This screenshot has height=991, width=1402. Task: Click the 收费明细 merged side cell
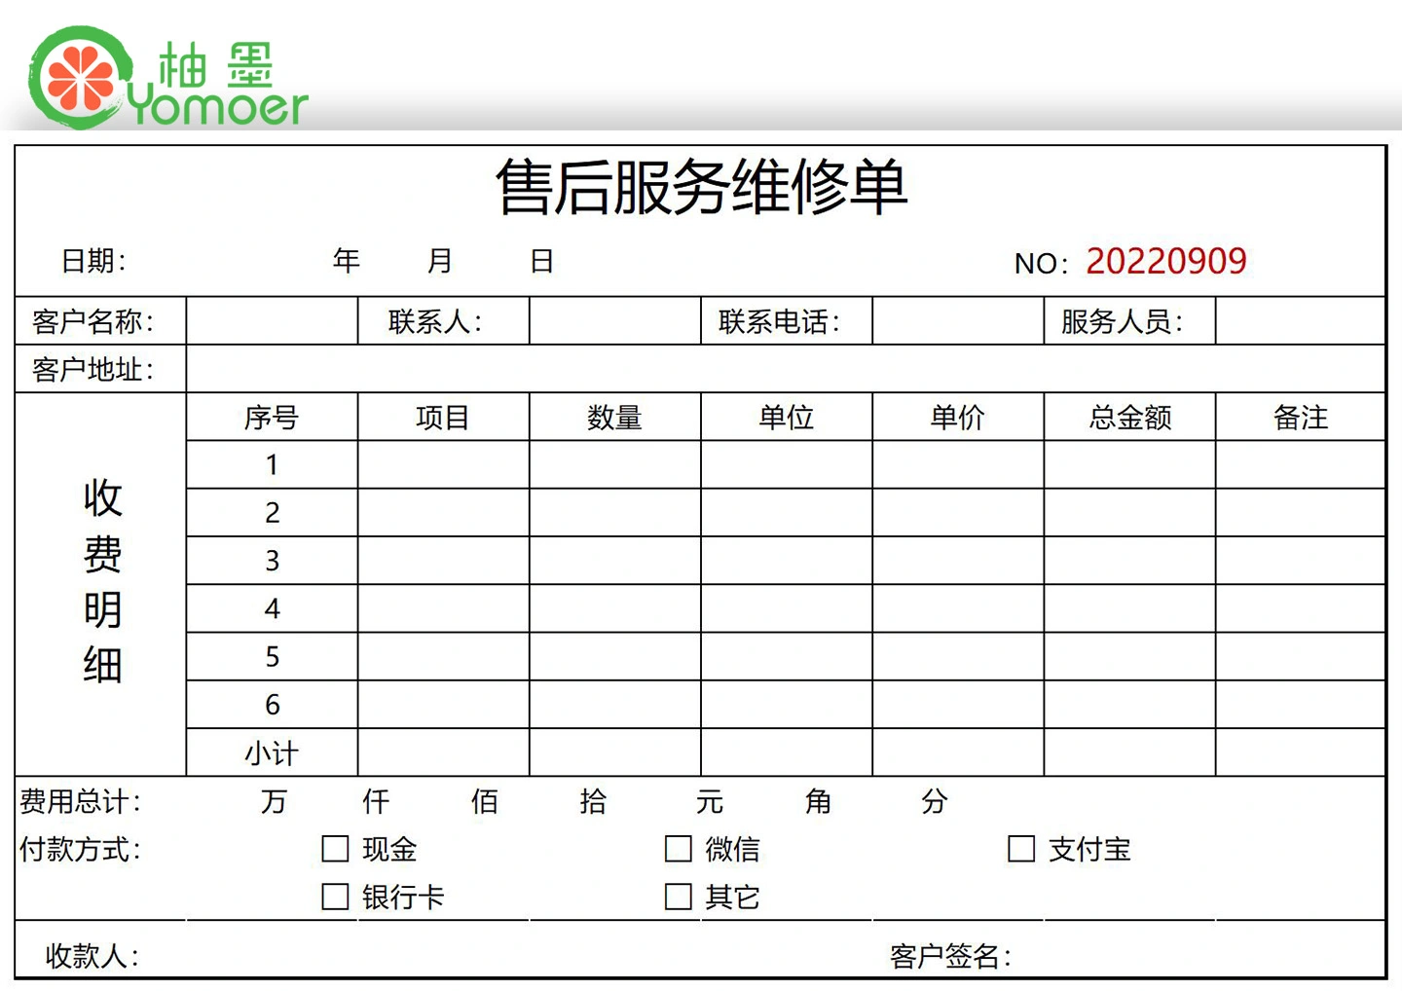(x=101, y=584)
